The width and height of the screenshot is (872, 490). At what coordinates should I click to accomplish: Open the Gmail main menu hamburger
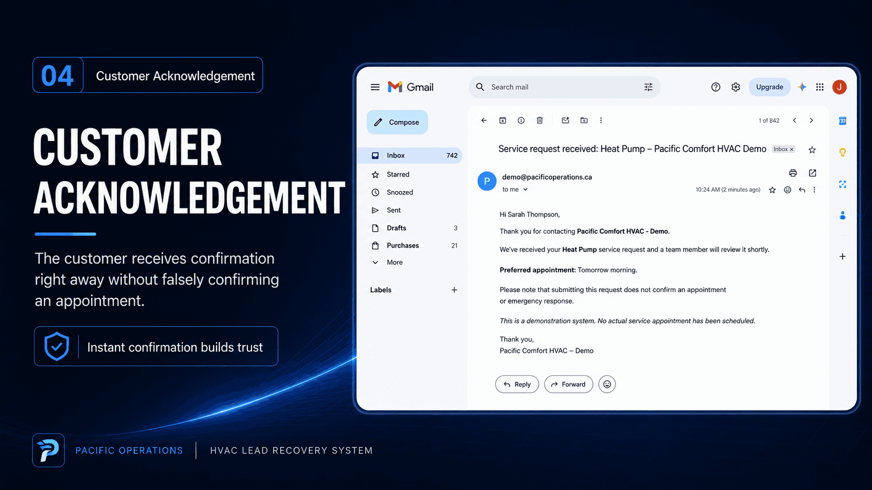[x=375, y=87]
